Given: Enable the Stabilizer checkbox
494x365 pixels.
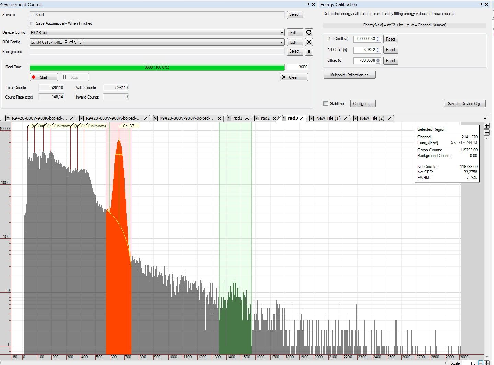Looking at the screenshot, I should click(x=325, y=103).
